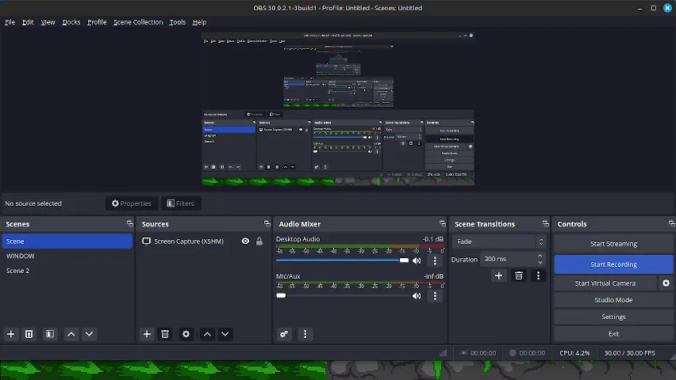The height and width of the screenshot is (380, 676).
Task: Configure virtual camera gear icon
Action: pyautogui.click(x=666, y=283)
